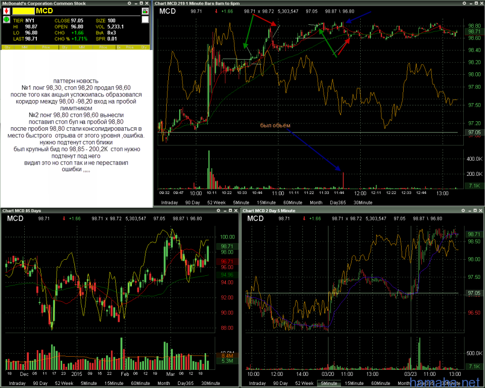Image resolution: width=485 pixels, height=388 pixels.
Task: Click the green 94.96 price label in 85 Days chart
Action: click(227, 275)
